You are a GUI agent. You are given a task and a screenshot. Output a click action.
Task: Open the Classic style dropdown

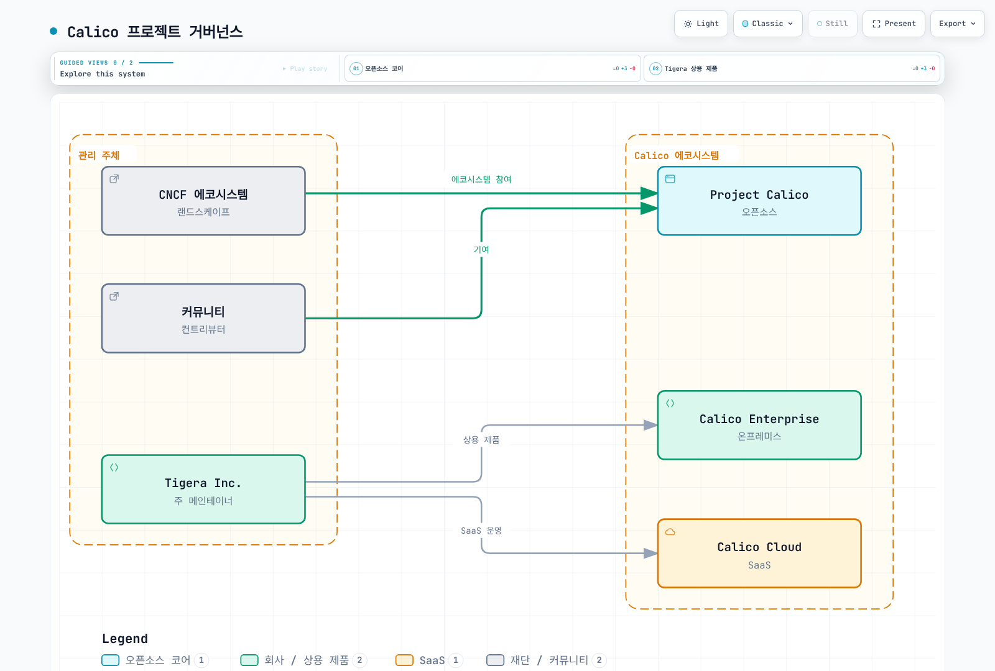(768, 24)
